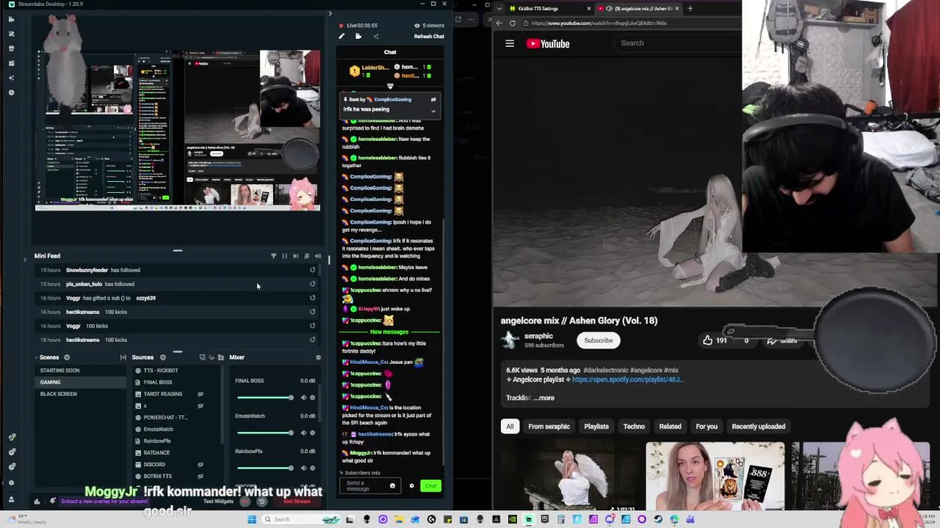This screenshot has height=528, width=940.
Task: Collapse the Scenes panel chevron
Action: click(37, 357)
